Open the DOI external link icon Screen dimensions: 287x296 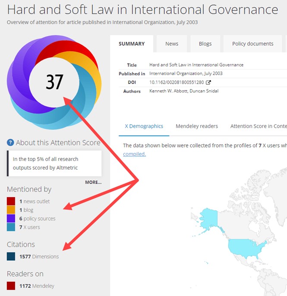[208, 82]
